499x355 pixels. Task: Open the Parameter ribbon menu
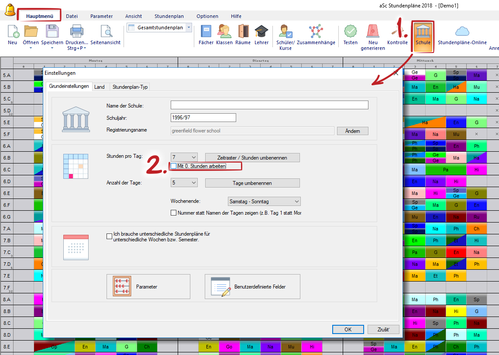[102, 16]
